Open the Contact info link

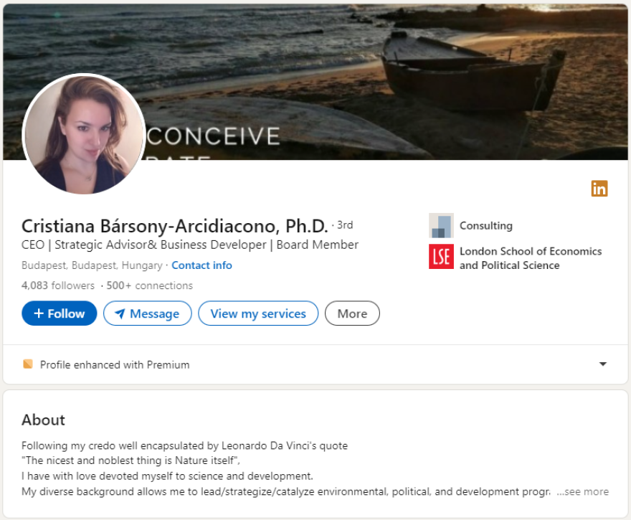click(x=201, y=265)
